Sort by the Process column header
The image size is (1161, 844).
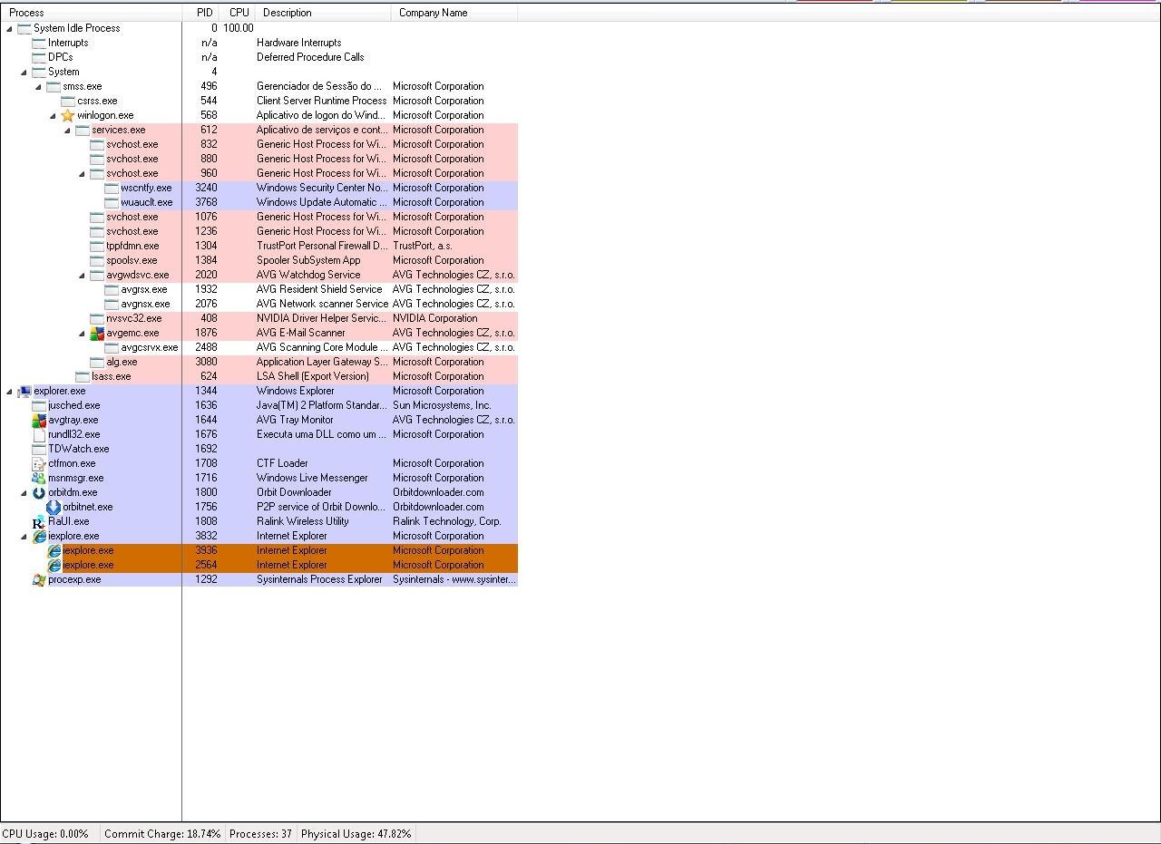(x=92, y=13)
